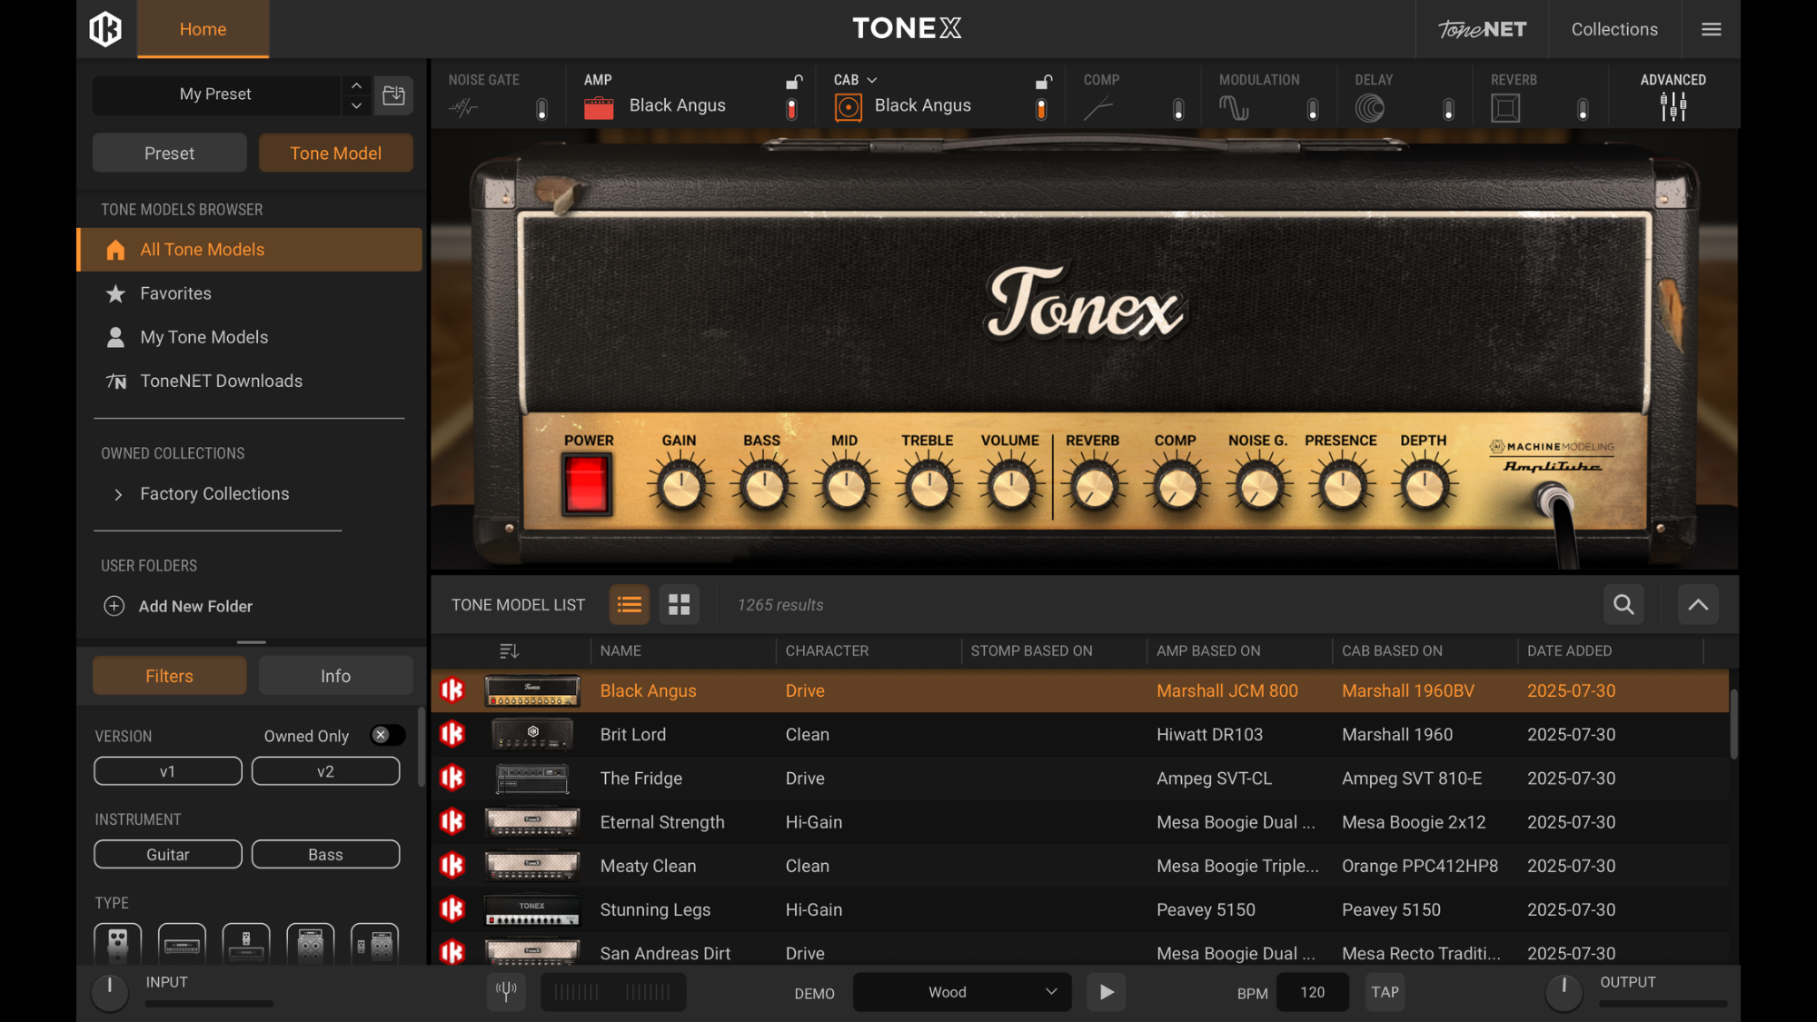Filter by amp head type
The image size is (1817, 1022).
point(182,945)
